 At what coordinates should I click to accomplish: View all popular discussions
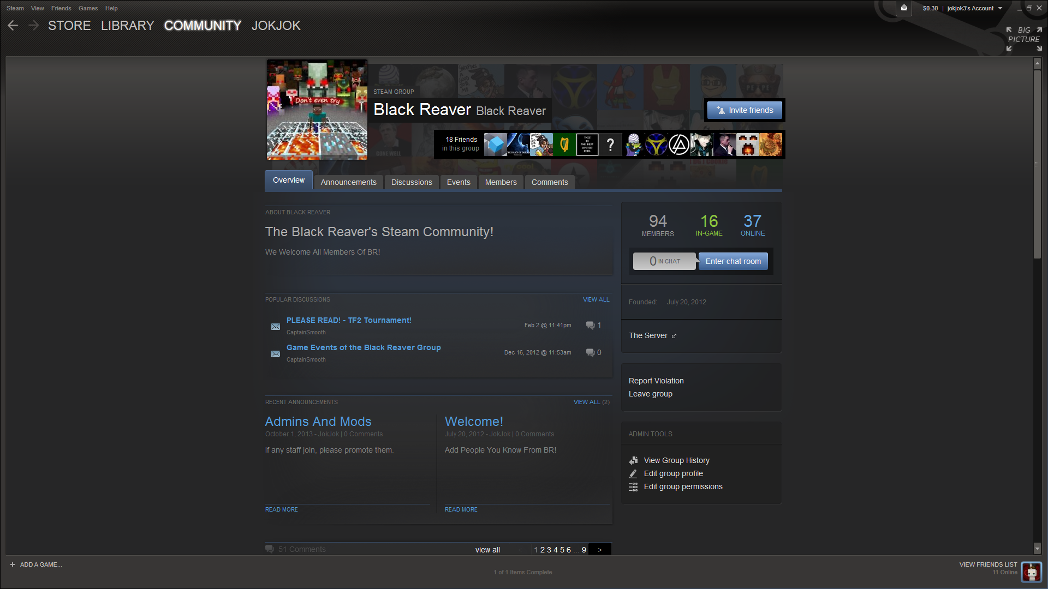tap(596, 299)
